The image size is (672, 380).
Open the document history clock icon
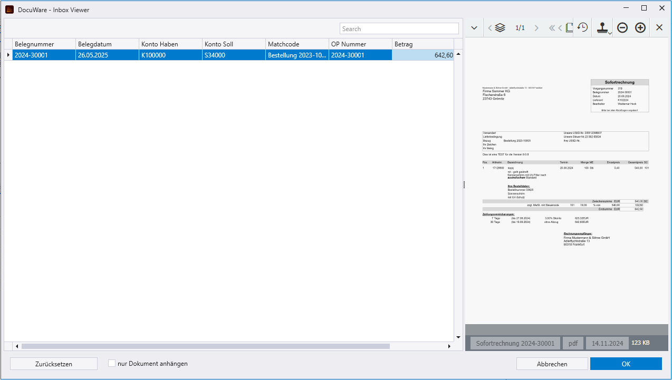click(582, 28)
